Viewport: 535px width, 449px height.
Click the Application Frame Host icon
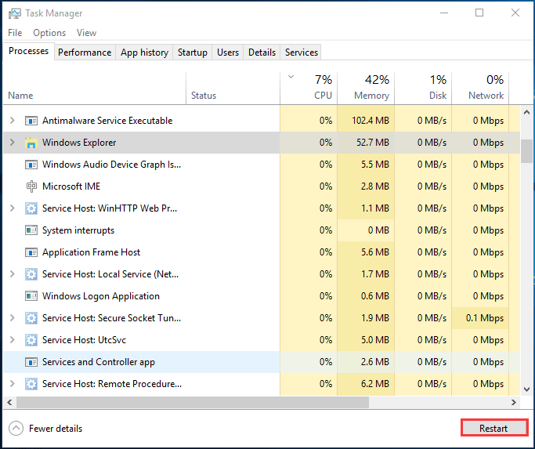point(31,252)
